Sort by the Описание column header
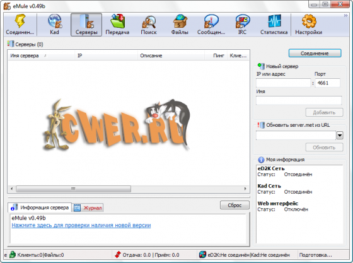The height and width of the screenshot is (263, 353). (171, 56)
